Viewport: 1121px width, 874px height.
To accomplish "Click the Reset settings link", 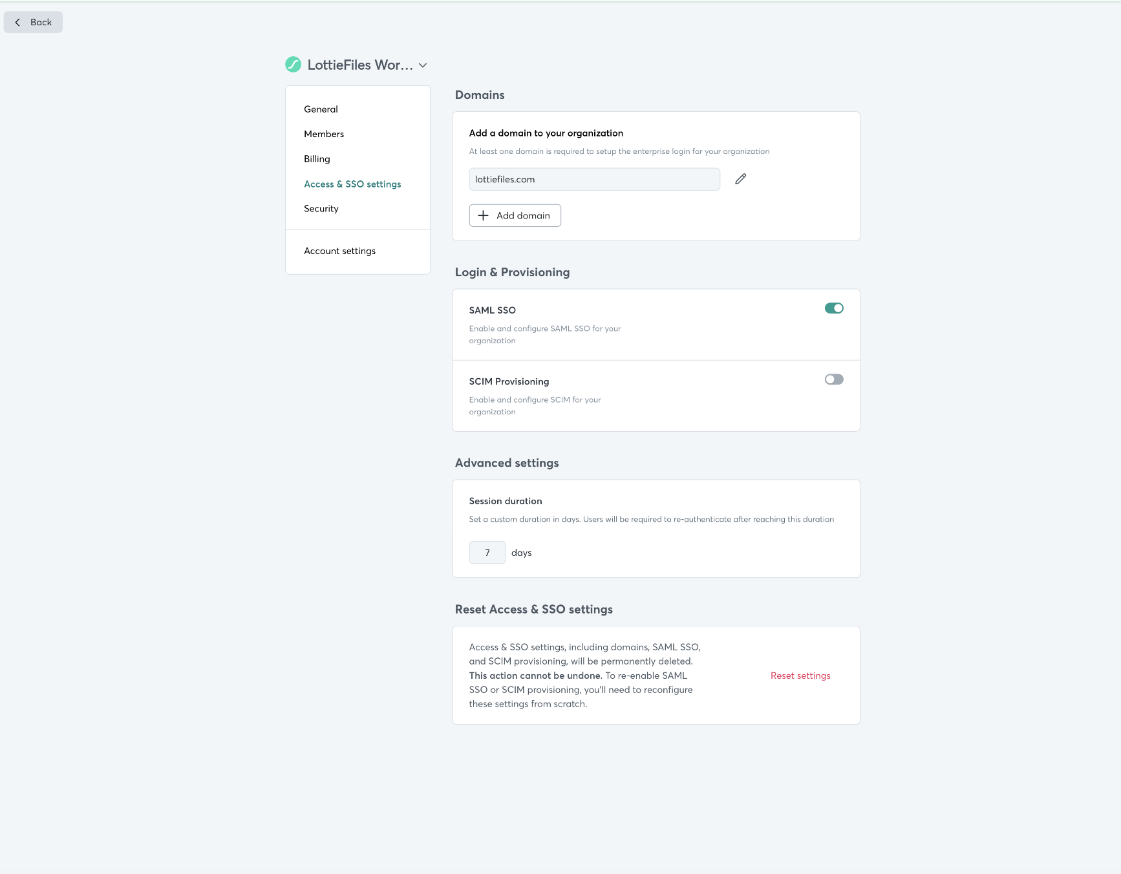I will pos(800,675).
